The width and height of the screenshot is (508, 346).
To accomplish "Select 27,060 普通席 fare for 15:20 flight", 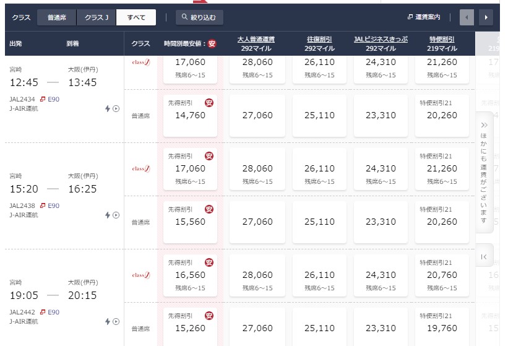I will coord(257,222).
